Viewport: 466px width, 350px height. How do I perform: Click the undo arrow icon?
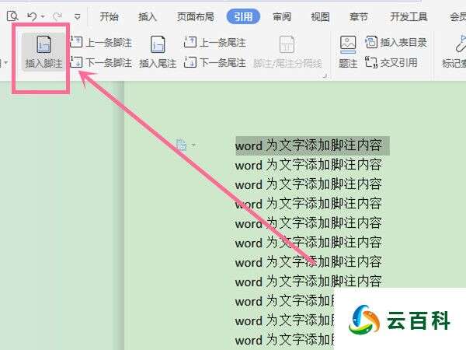(32, 16)
